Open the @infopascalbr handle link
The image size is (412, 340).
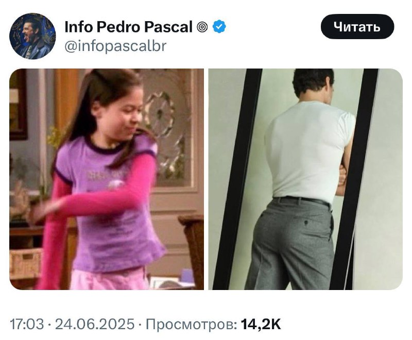[115, 46]
